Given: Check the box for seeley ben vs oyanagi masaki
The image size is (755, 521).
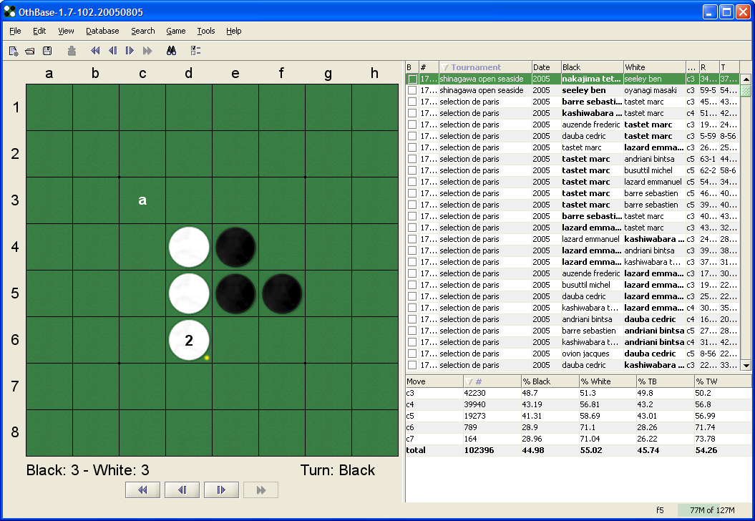Looking at the screenshot, I should pos(412,90).
